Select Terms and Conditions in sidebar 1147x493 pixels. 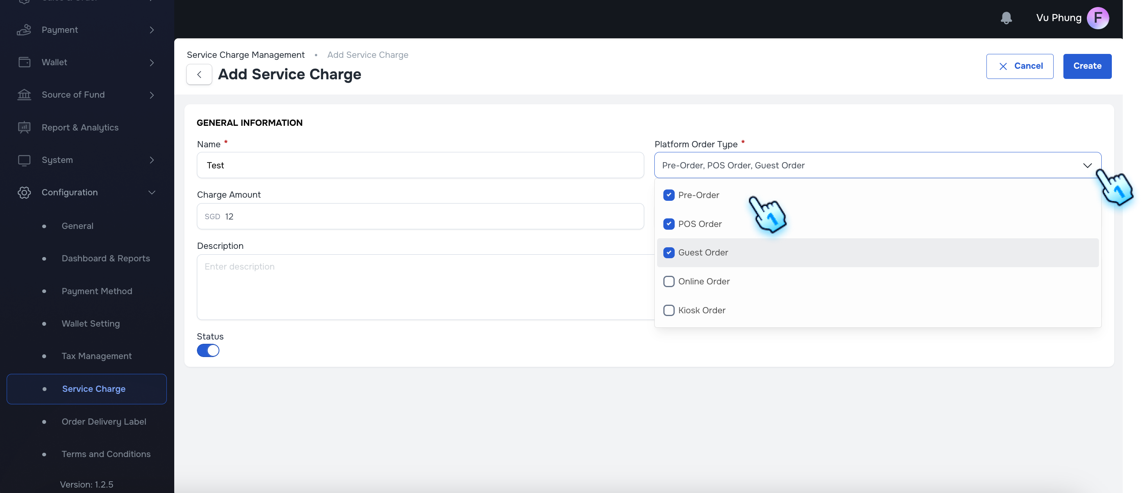(x=105, y=454)
